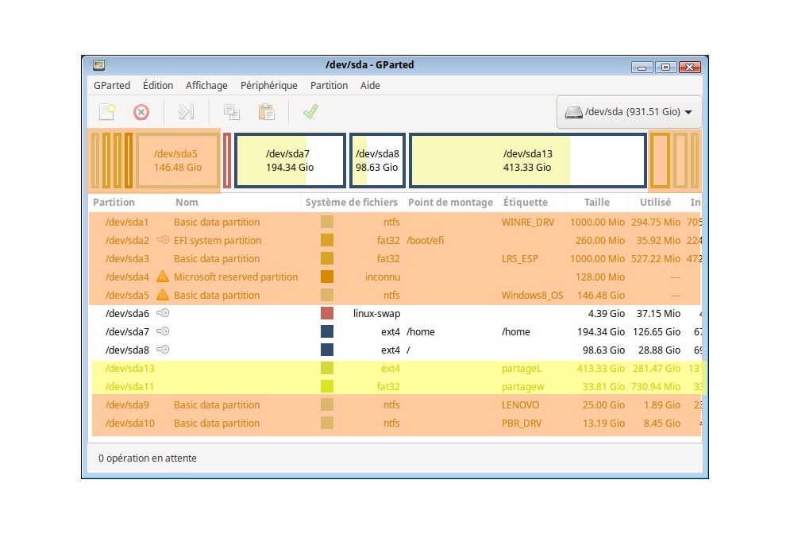The height and width of the screenshot is (534, 790).
Task: Click the LENOVO label cell
Action: coord(520,405)
